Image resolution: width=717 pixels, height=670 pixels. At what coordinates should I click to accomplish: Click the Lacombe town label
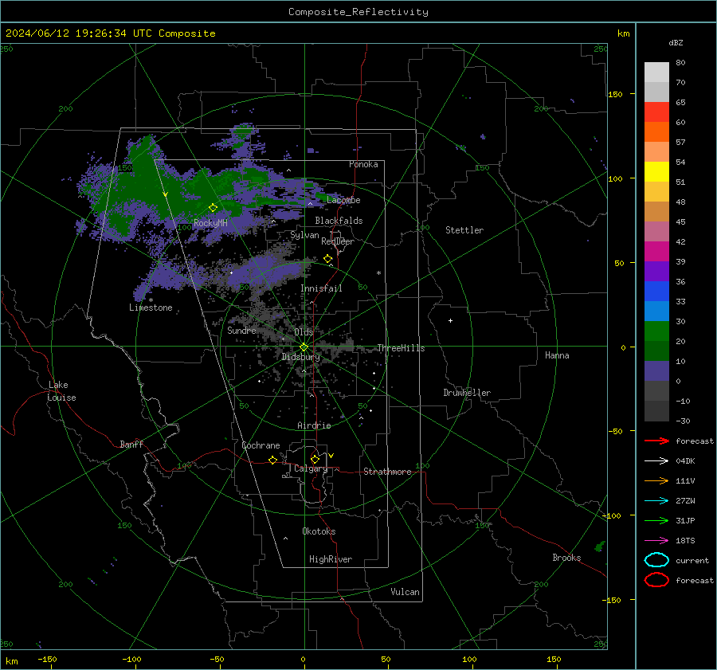coord(343,200)
